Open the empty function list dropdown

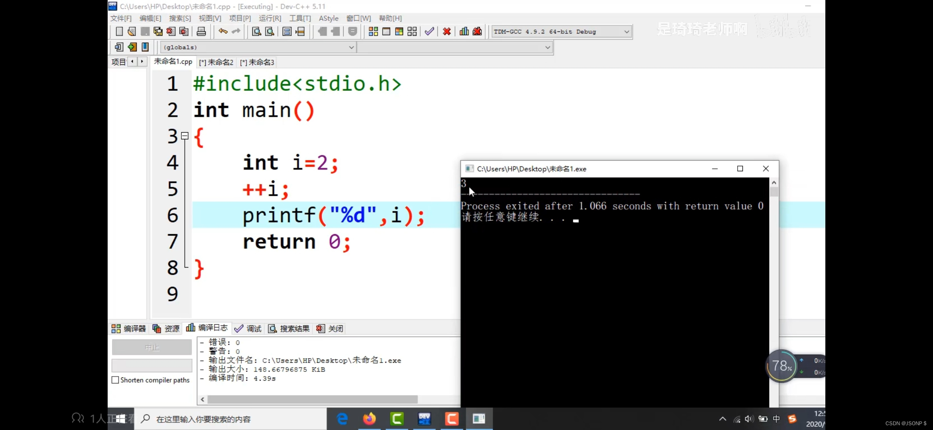[547, 47]
